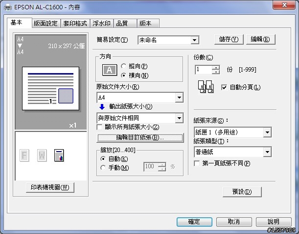
Task: Switch to the 品質 tab
Action: click(125, 24)
